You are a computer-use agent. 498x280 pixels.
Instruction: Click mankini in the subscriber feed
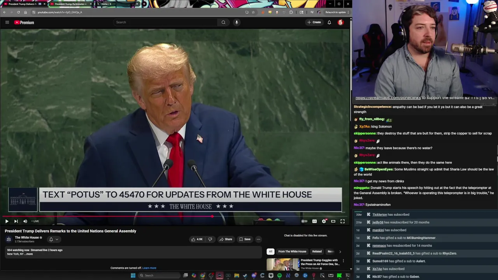click(x=378, y=230)
